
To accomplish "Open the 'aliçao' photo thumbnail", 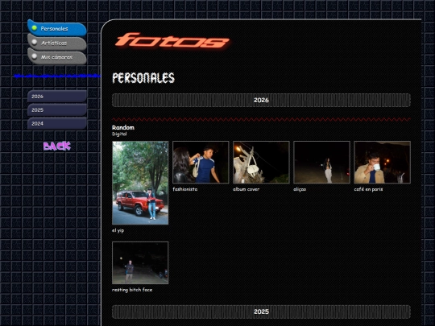I will (x=321, y=162).
